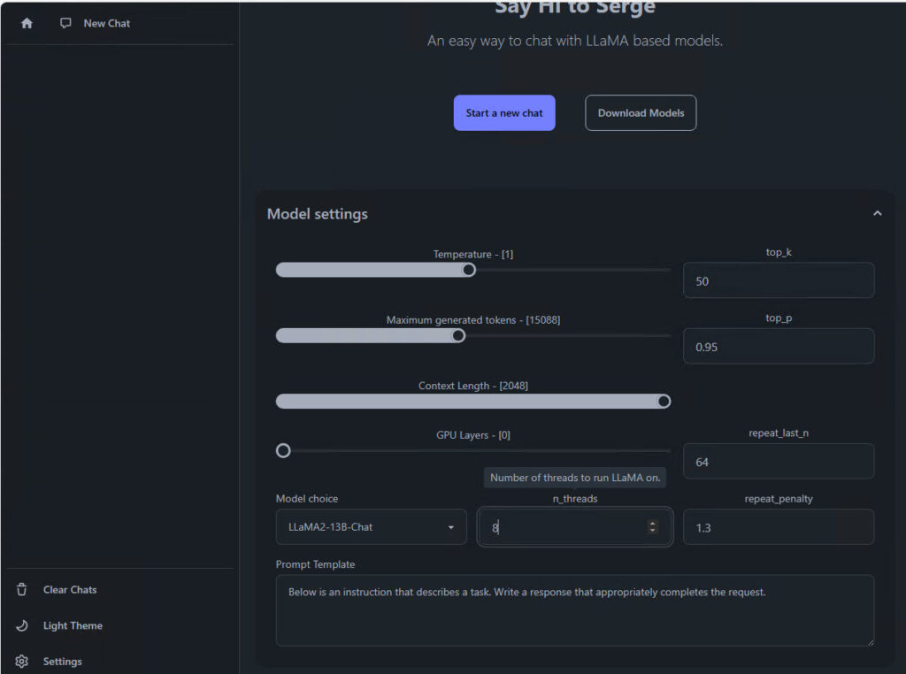906x674 pixels.
Task: Click the n_threads stepper arrows
Action: (652, 526)
